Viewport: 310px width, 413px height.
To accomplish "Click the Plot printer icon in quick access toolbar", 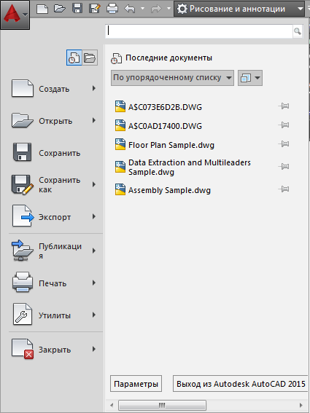I will (112, 9).
